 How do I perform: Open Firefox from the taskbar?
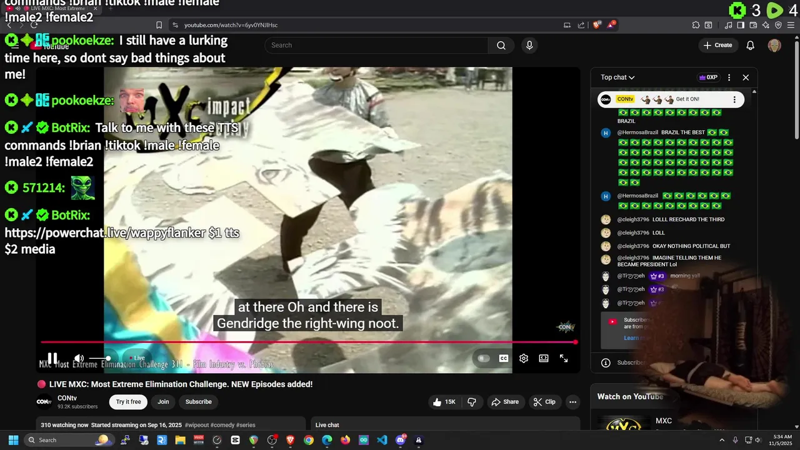(346, 440)
